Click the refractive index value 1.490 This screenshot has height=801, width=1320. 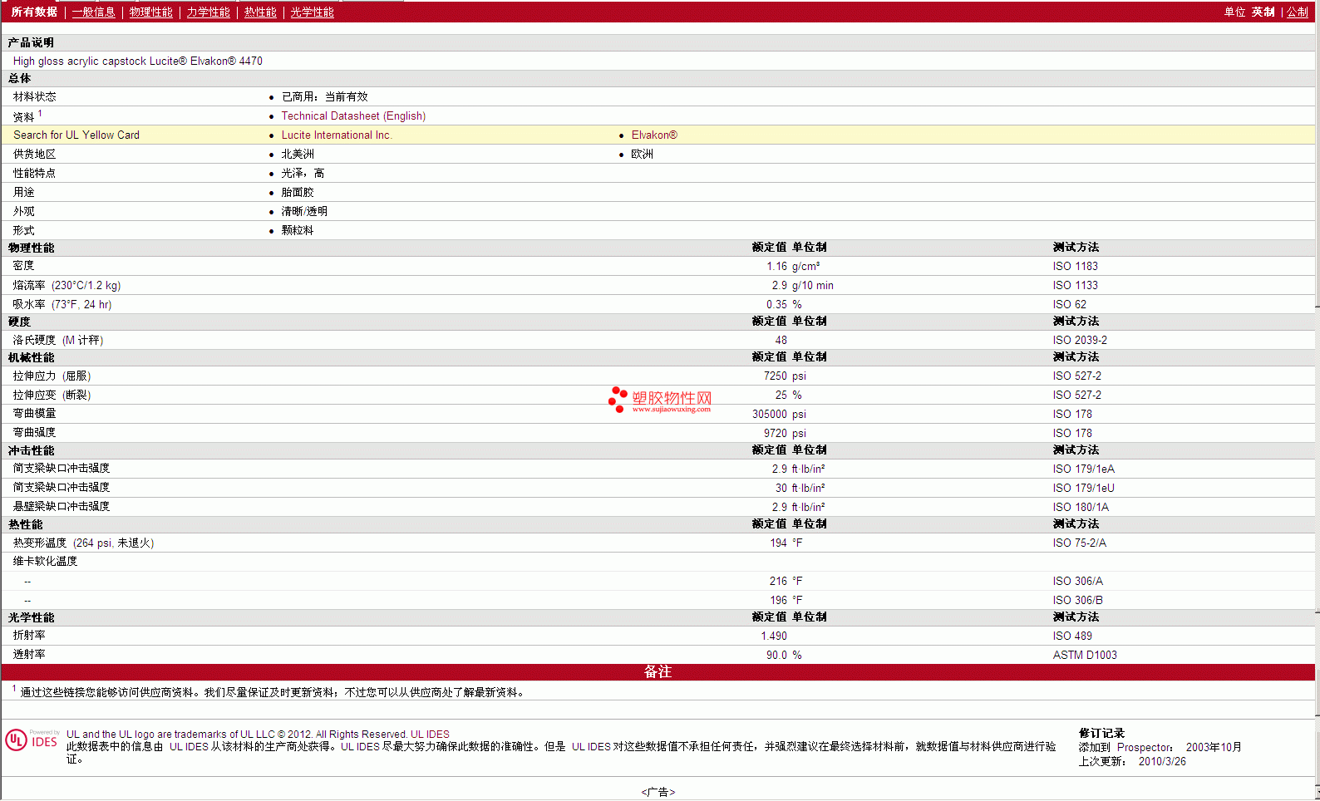click(x=774, y=636)
